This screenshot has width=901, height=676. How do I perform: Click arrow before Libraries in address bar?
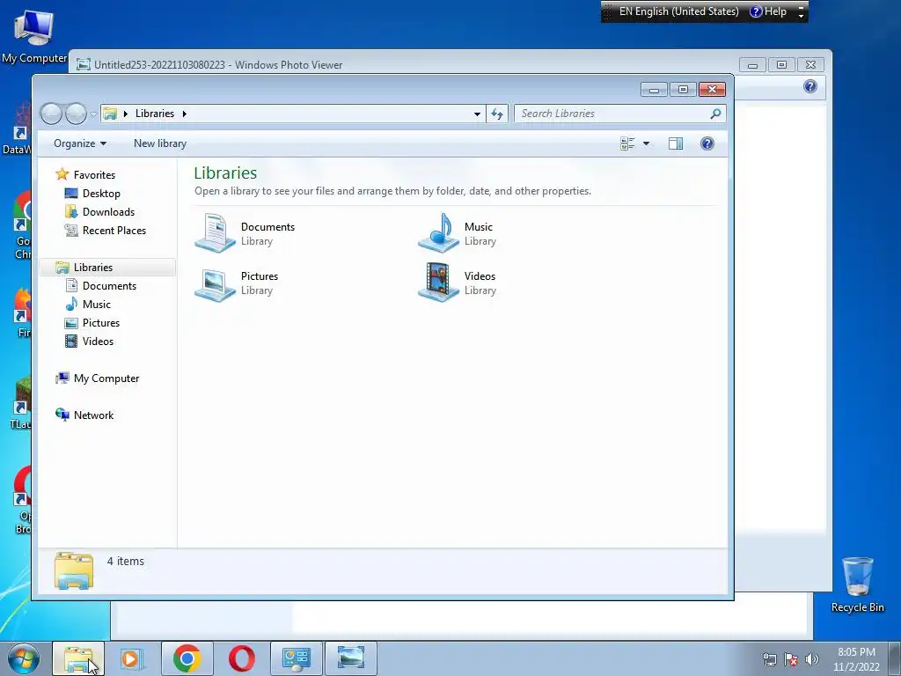pos(125,114)
